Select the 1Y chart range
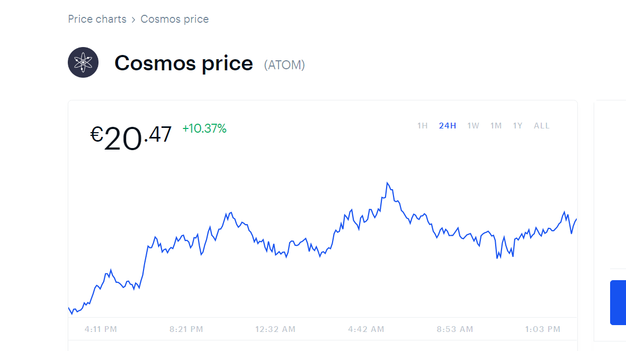The width and height of the screenshot is (626, 351). (517, 126)
